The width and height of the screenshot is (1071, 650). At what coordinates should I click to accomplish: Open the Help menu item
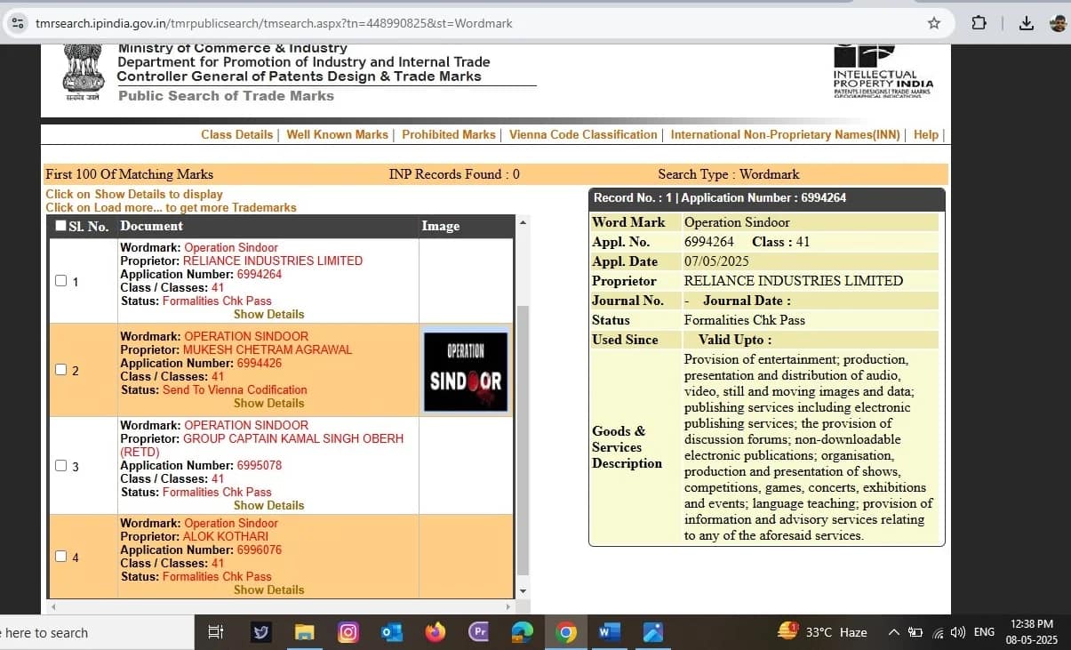(925, 134)
